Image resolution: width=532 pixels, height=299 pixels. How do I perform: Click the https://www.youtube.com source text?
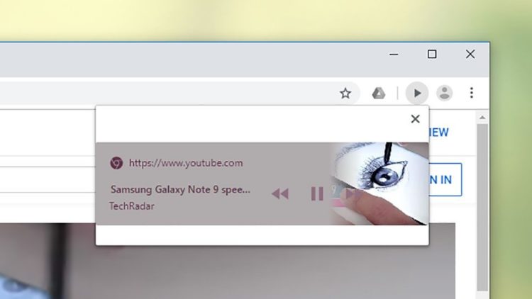coord(186,163)
